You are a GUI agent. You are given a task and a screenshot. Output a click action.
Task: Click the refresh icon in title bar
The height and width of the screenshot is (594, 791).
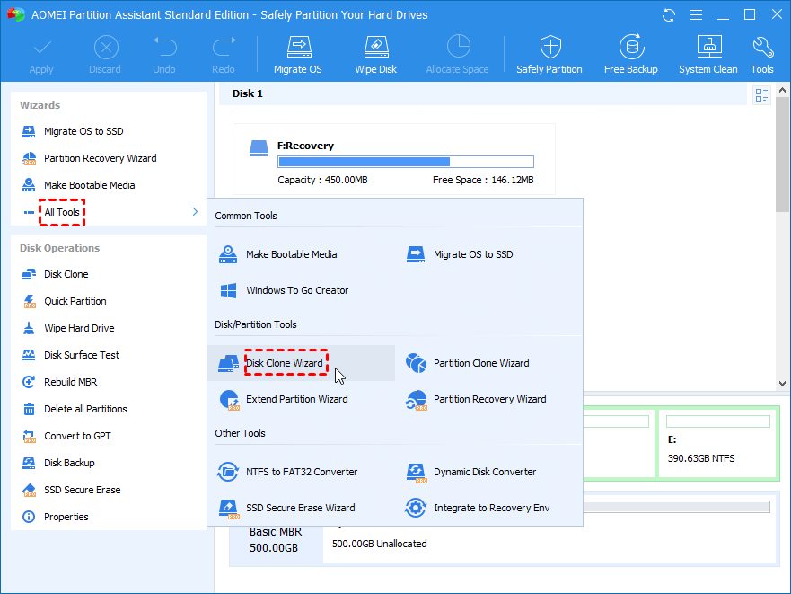pos(668,15)
